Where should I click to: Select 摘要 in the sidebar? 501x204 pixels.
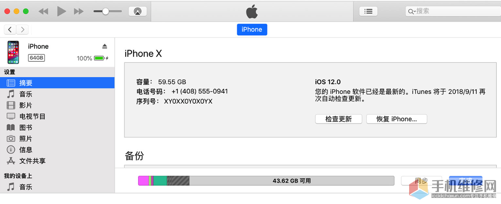(x=57, y=83)
